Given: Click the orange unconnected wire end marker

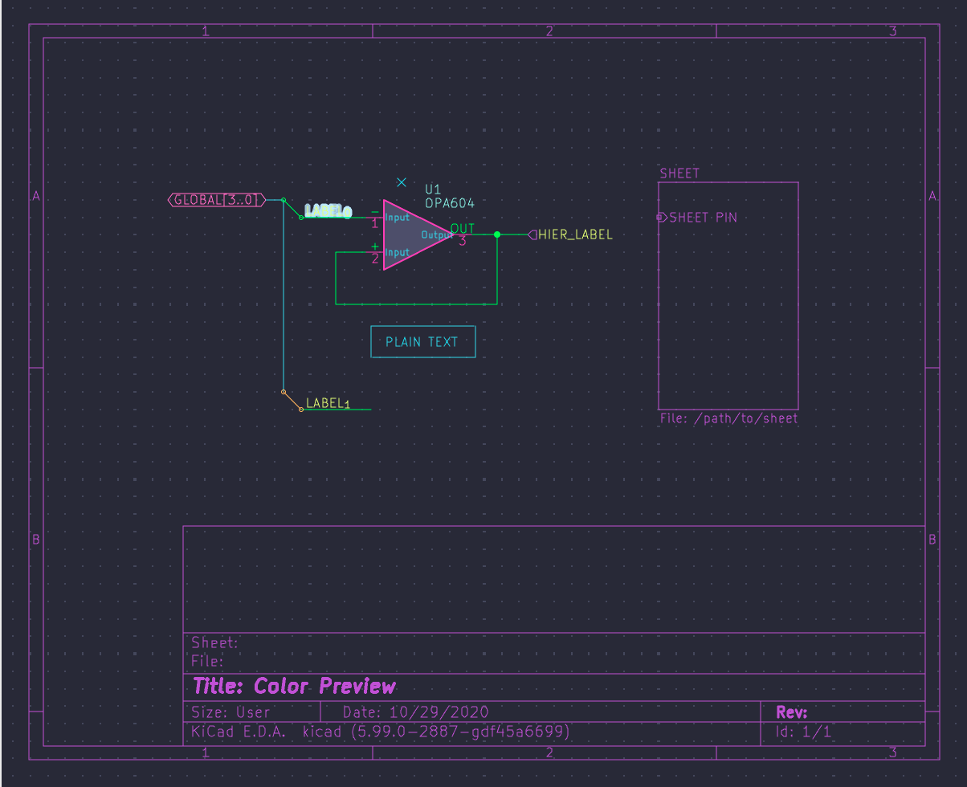Looking at the screenshot, I should 284,393.
